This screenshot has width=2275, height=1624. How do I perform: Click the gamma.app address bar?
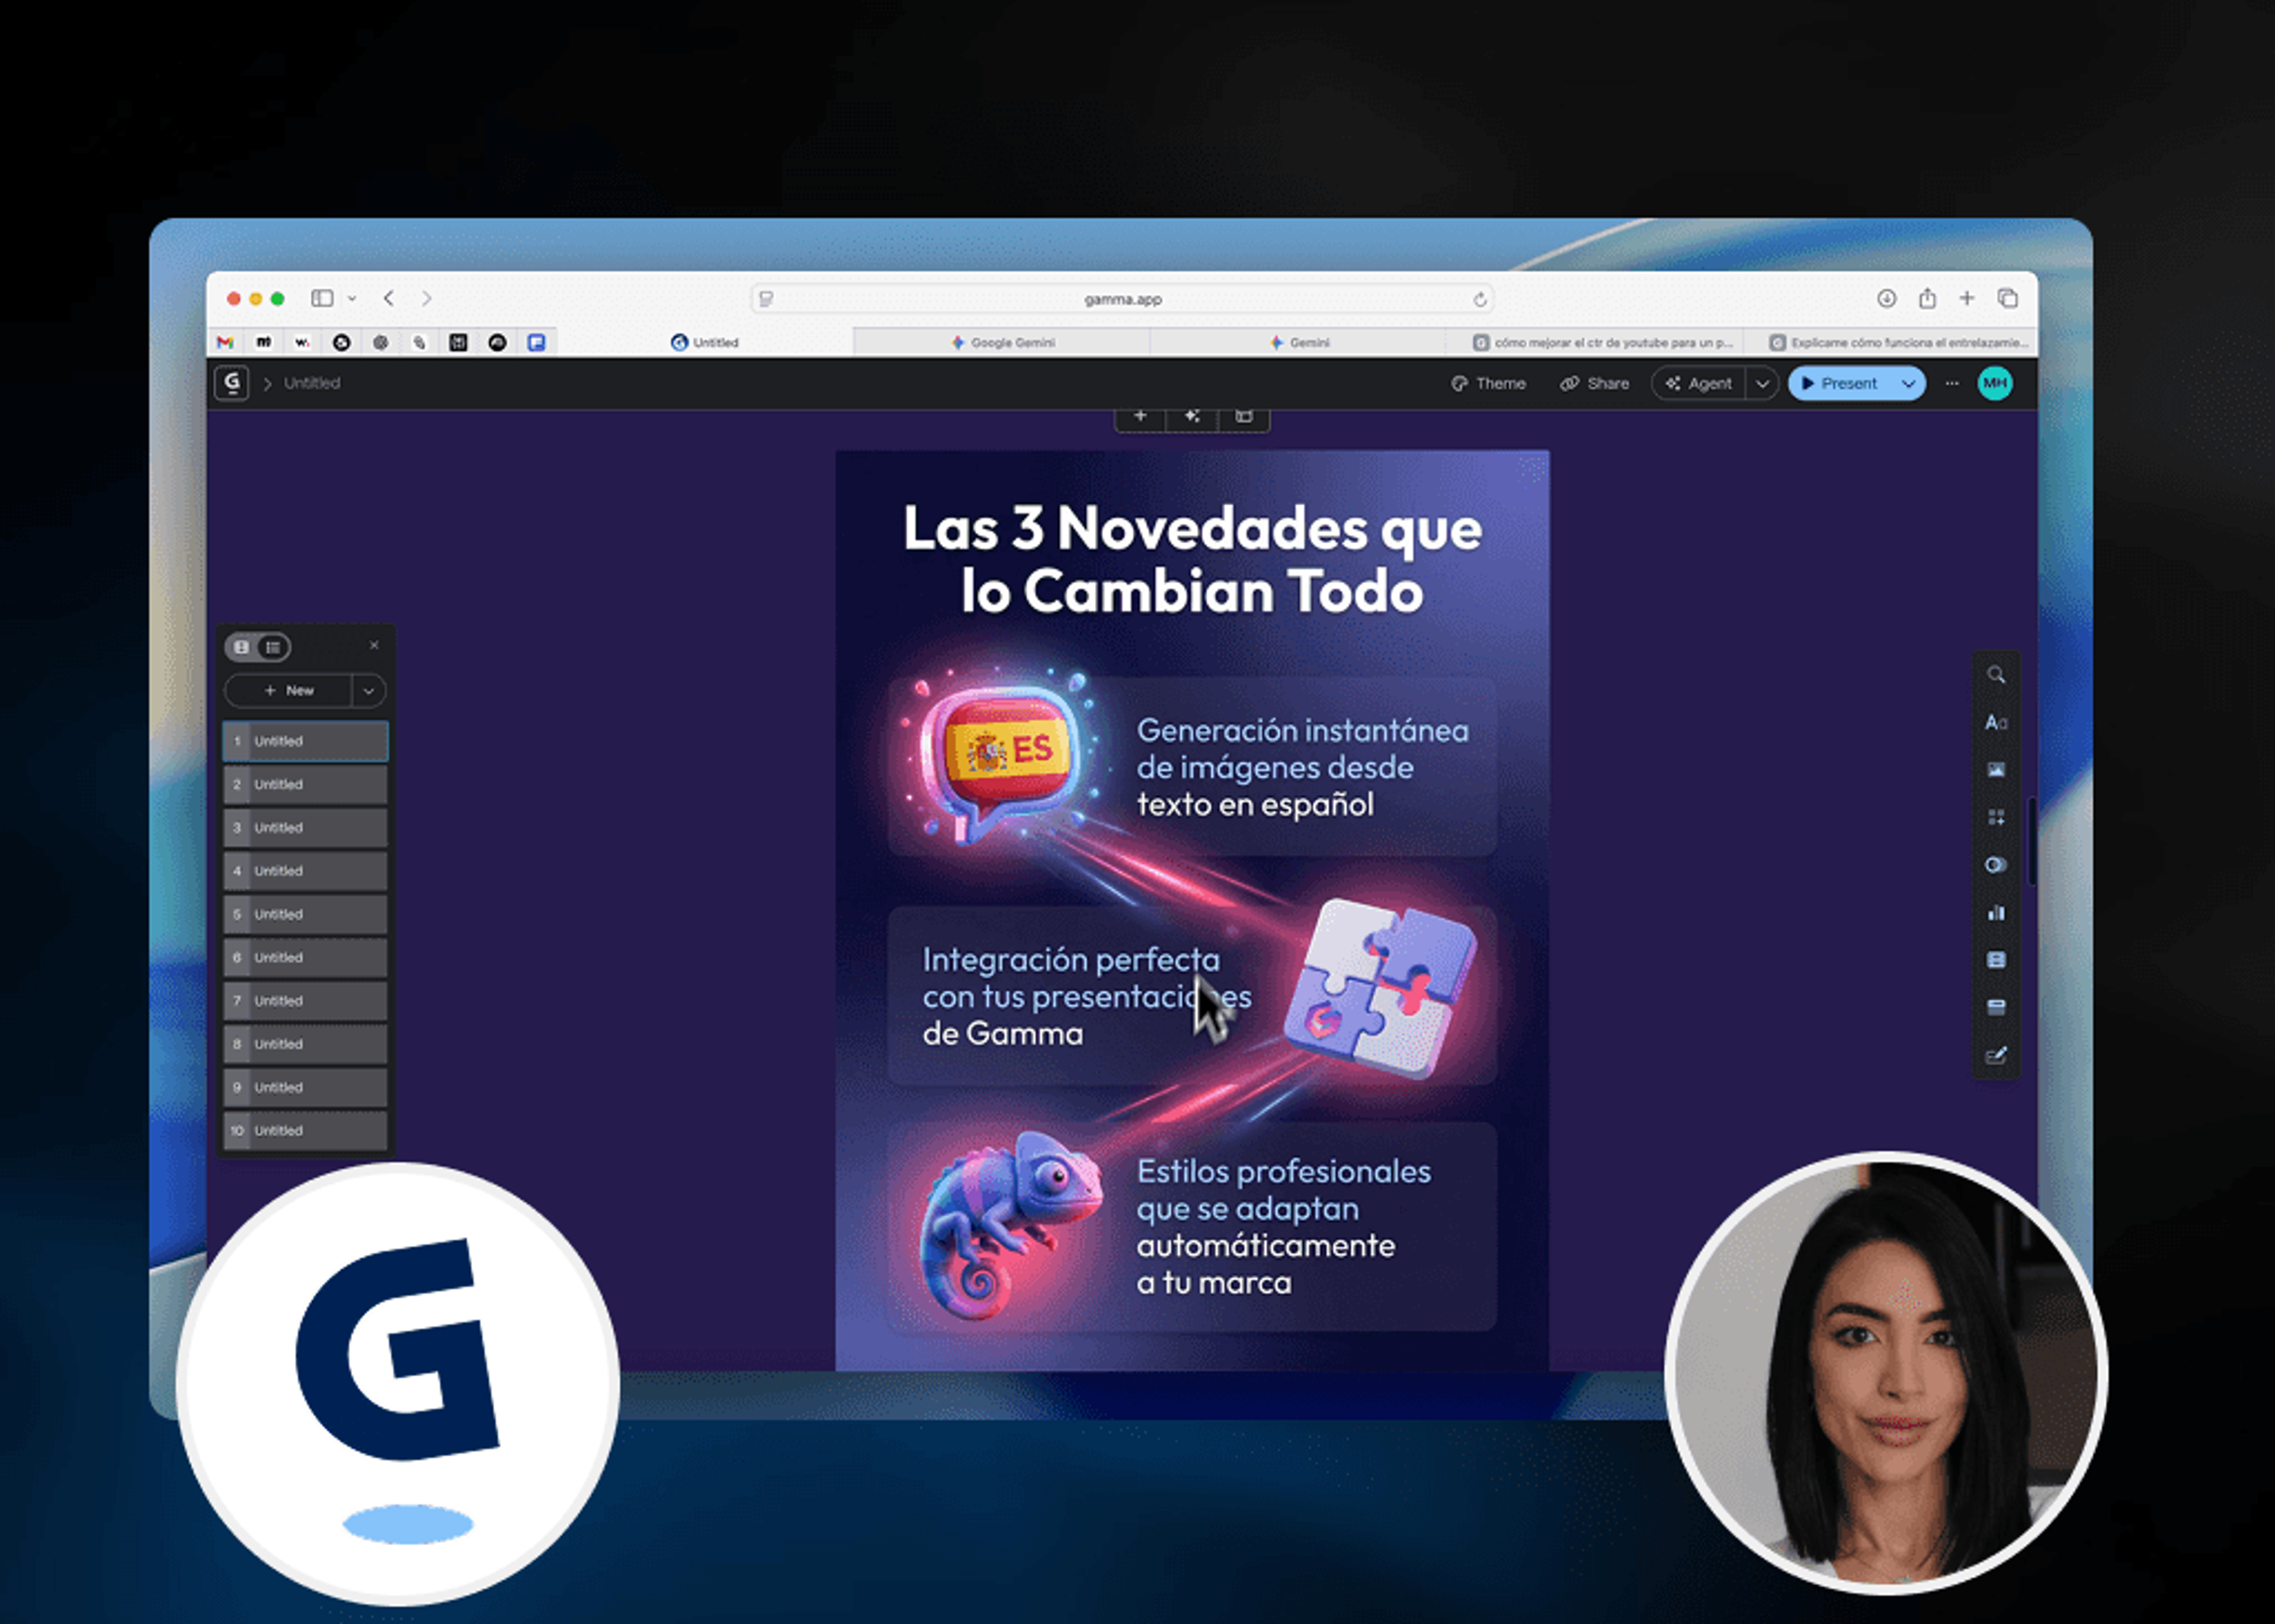pos(1122,299)
